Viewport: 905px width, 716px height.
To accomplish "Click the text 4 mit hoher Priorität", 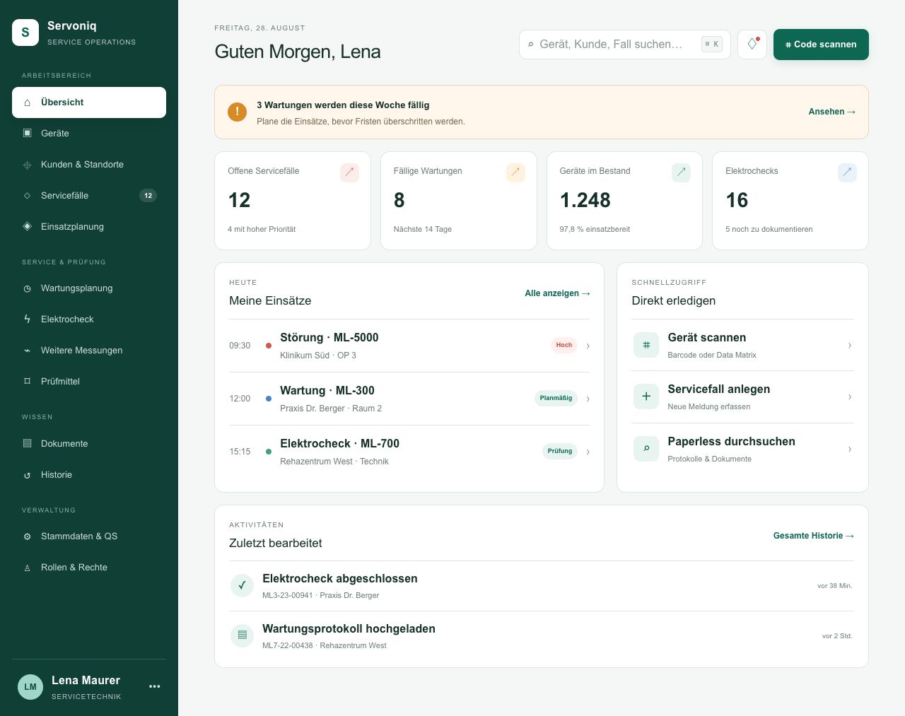I will coord(262,230).
